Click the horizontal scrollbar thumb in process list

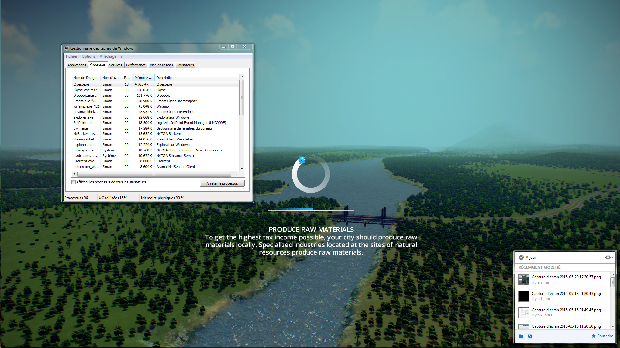154,174
